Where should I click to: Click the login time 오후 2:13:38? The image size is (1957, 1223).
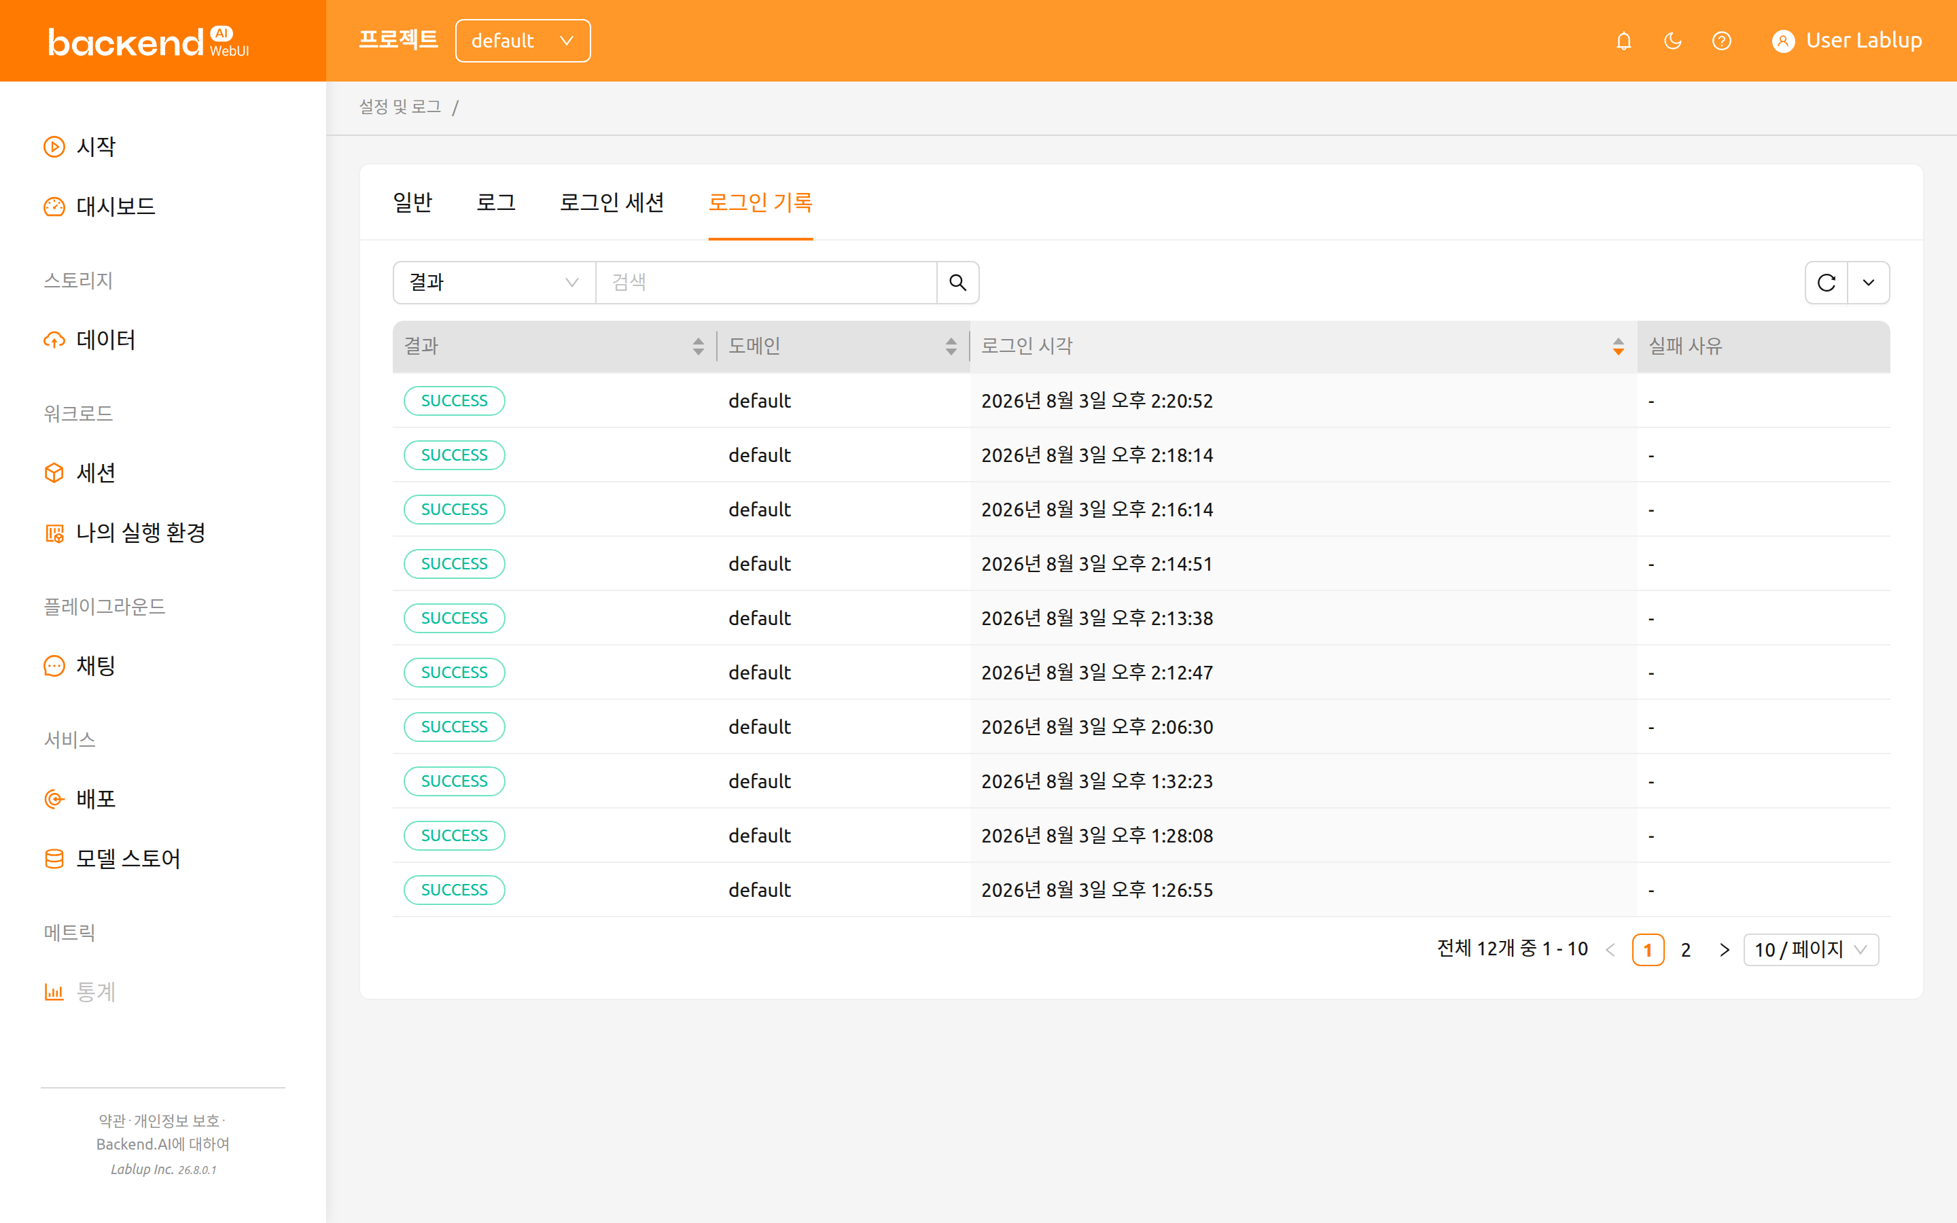1097,618
